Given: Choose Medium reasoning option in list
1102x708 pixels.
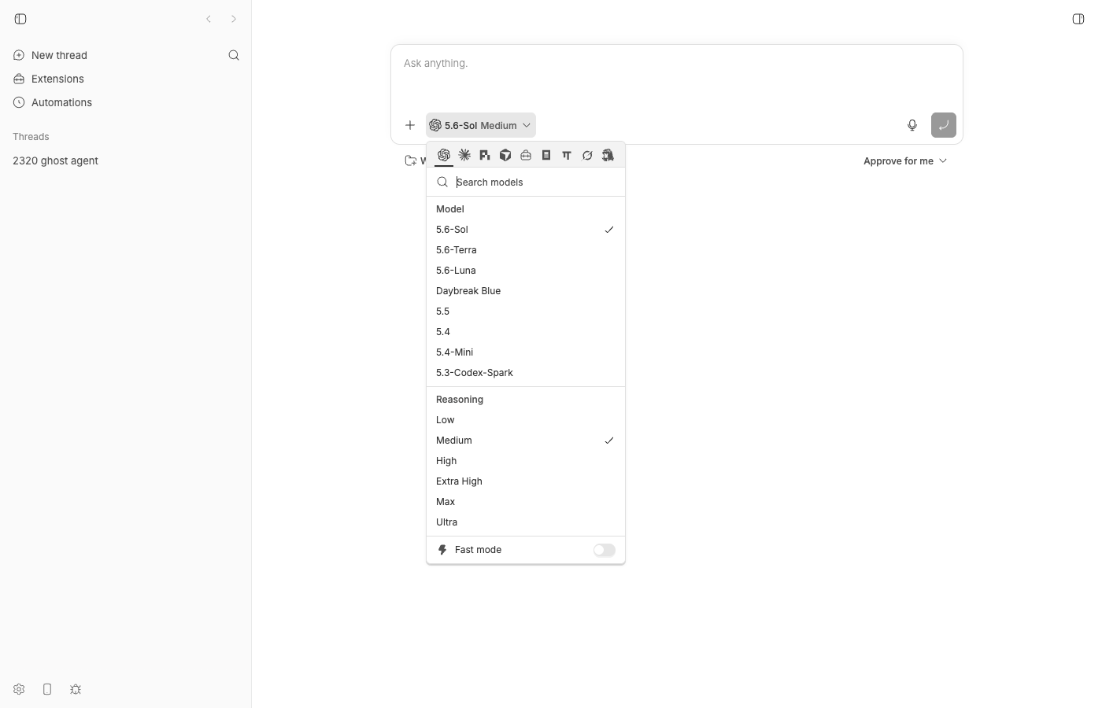Looking at the screenshot, I should click(x=526, y=441).
